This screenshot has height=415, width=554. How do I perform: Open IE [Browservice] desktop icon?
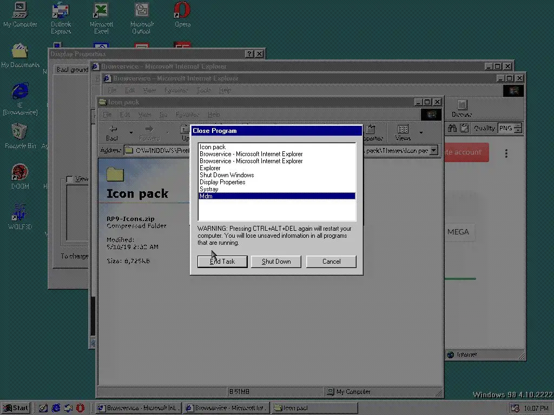(20, 99)
